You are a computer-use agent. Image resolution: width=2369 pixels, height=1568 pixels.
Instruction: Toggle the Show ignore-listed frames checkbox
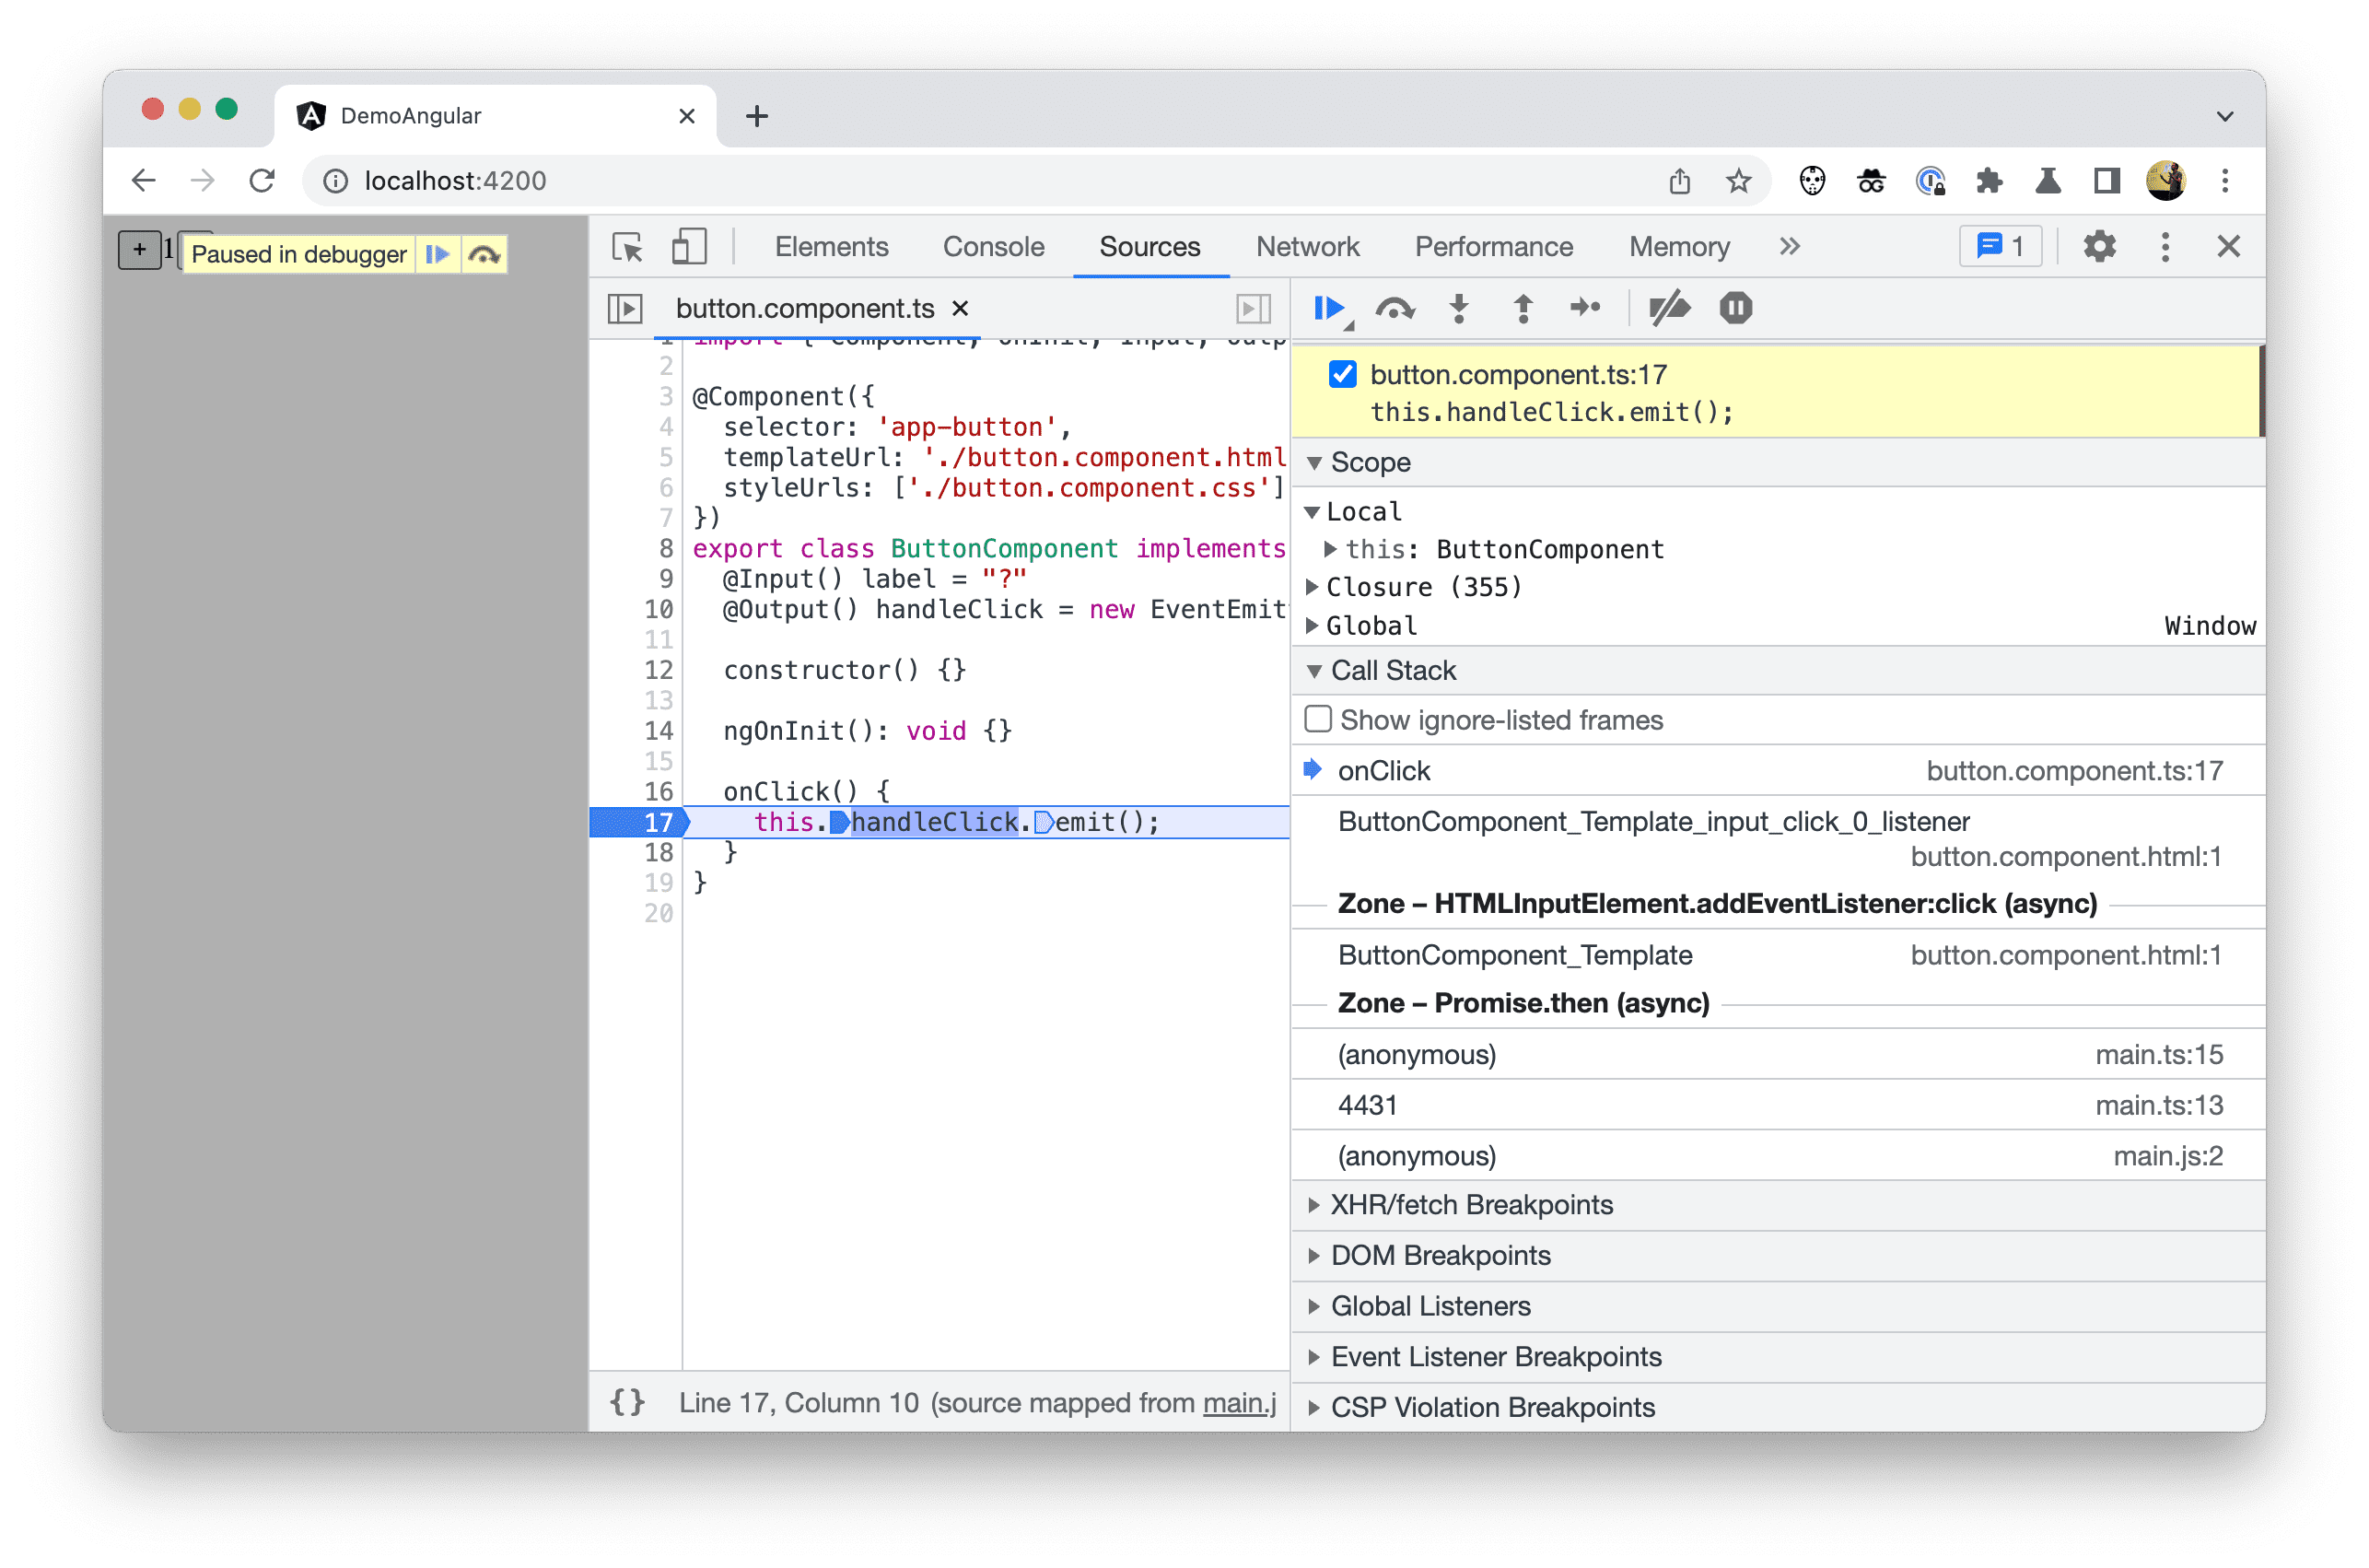coord(1317,720)
